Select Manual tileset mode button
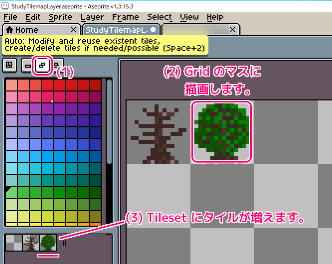This screenshot has height=264, width=332. 28,66
